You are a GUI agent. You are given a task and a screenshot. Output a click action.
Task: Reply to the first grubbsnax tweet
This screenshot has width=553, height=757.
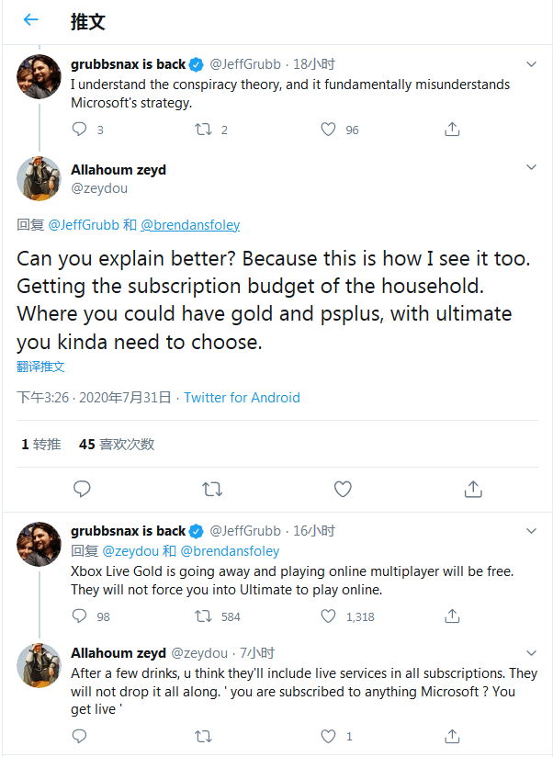pos(80,130)
